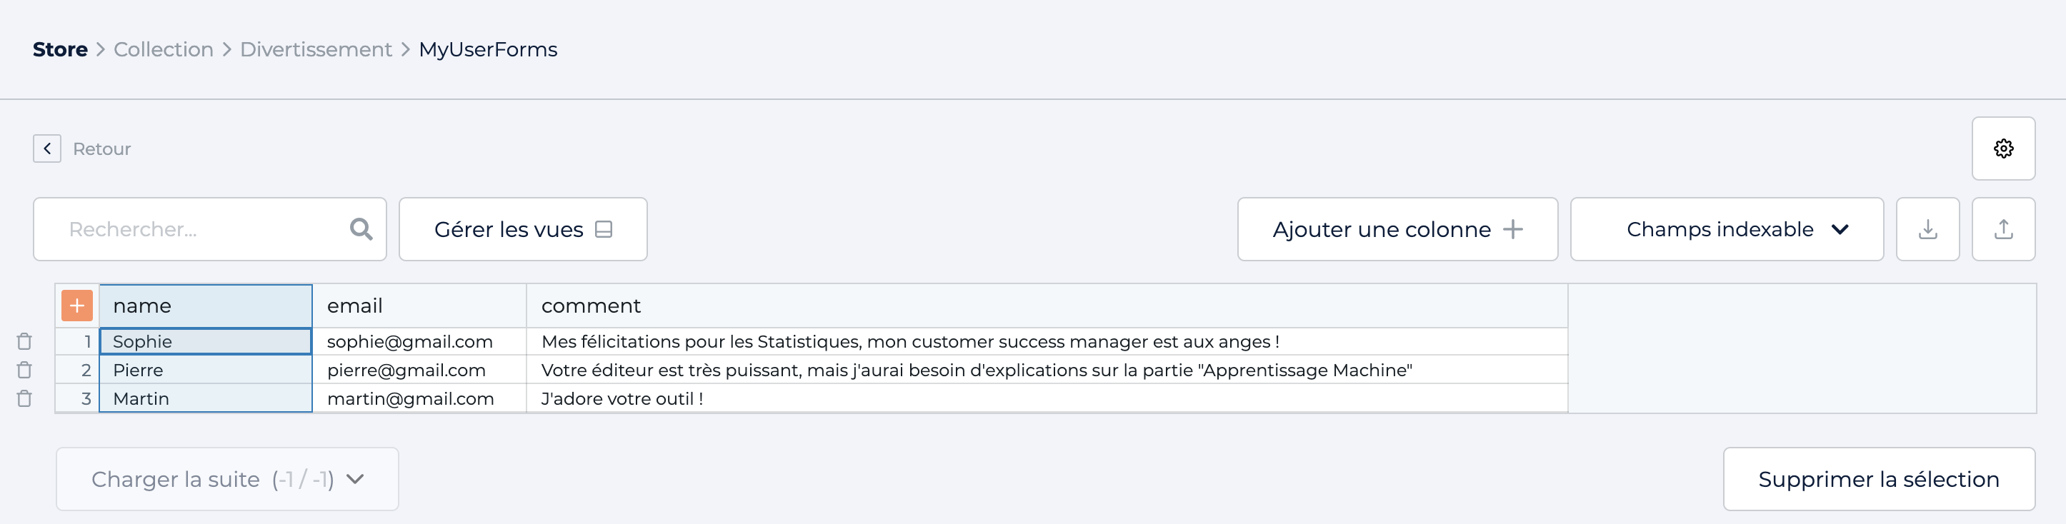This screenshot has width=2066, height=524.
Task: Navigate to Collection breadcrumb
Action: coord(164,50)
